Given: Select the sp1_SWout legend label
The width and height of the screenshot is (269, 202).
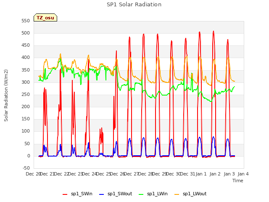Looking at the screenshot, I should pyautogui.click(x=120, y=194).
